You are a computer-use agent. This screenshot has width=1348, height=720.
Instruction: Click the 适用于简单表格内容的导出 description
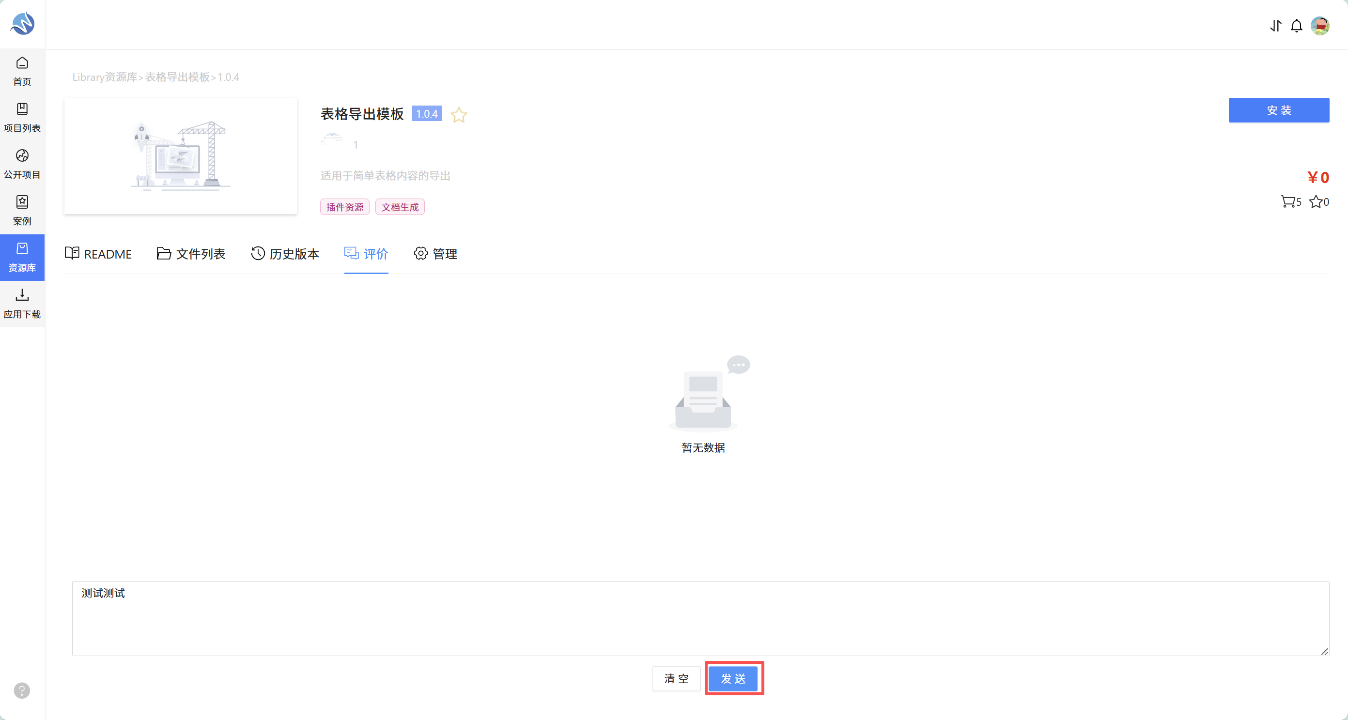coord(385,176)
